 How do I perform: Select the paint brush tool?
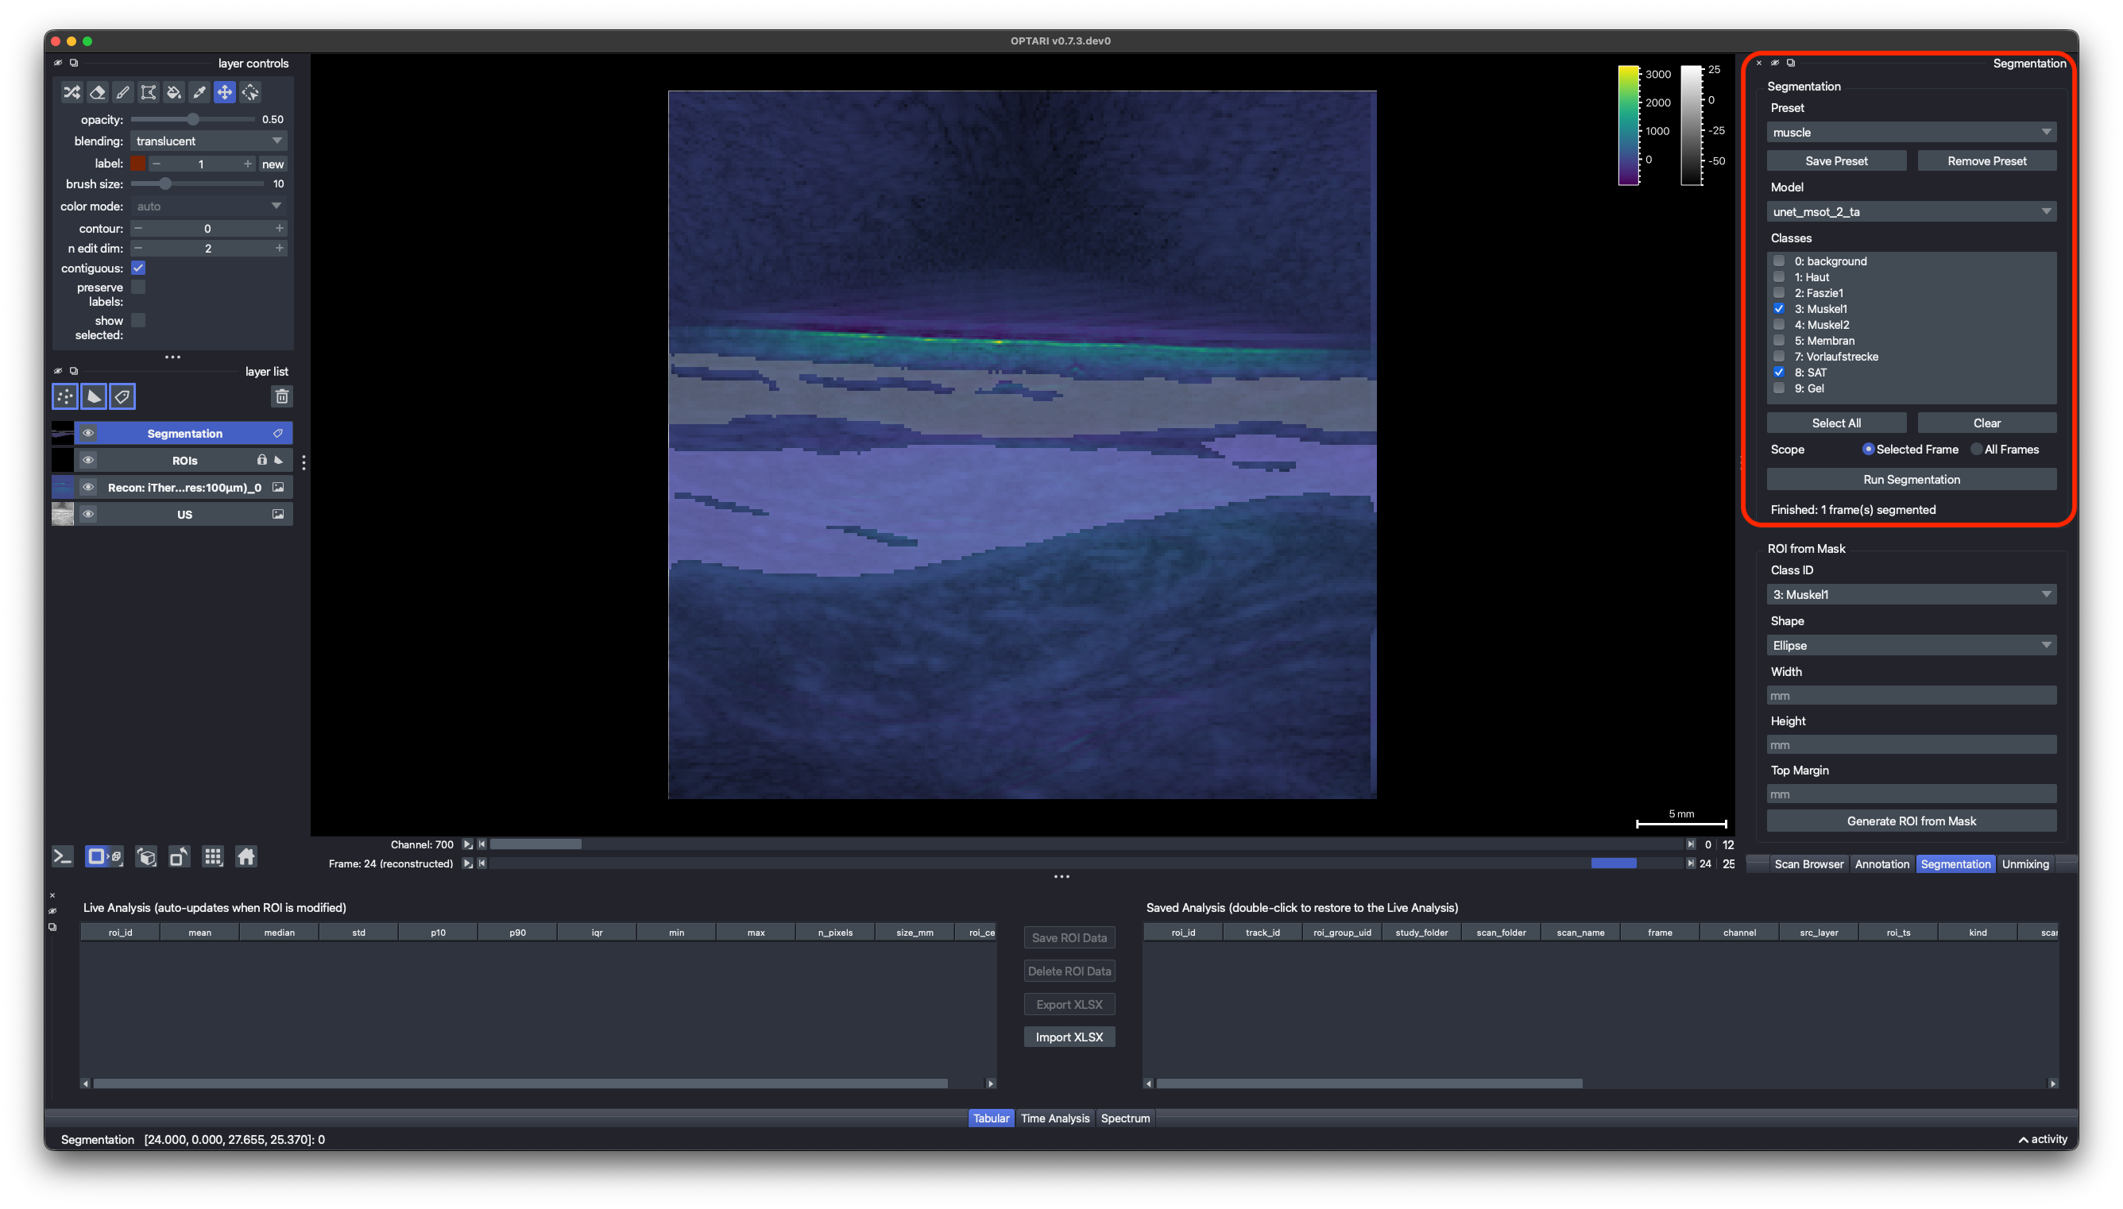click(x=123, y=92)
